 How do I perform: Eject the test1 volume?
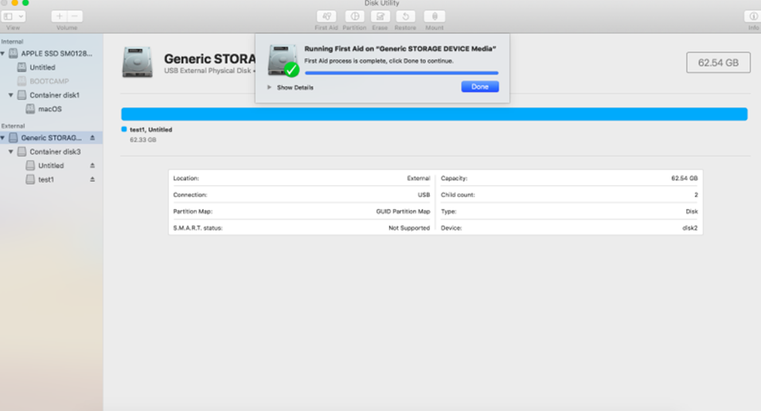pyautogui.click(x=92, y=180)
